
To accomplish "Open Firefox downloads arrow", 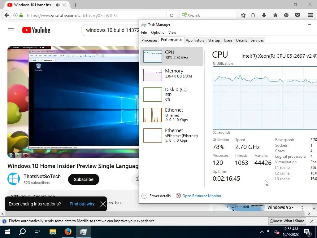I will pyautogui.click(x=264, y=15).
